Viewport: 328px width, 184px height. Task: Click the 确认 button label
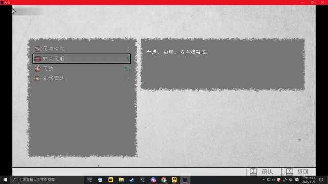(268, 172)
